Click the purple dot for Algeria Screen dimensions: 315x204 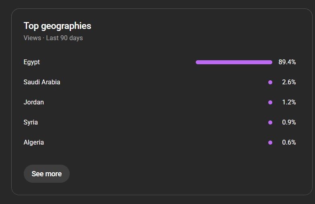coord(270,143)
